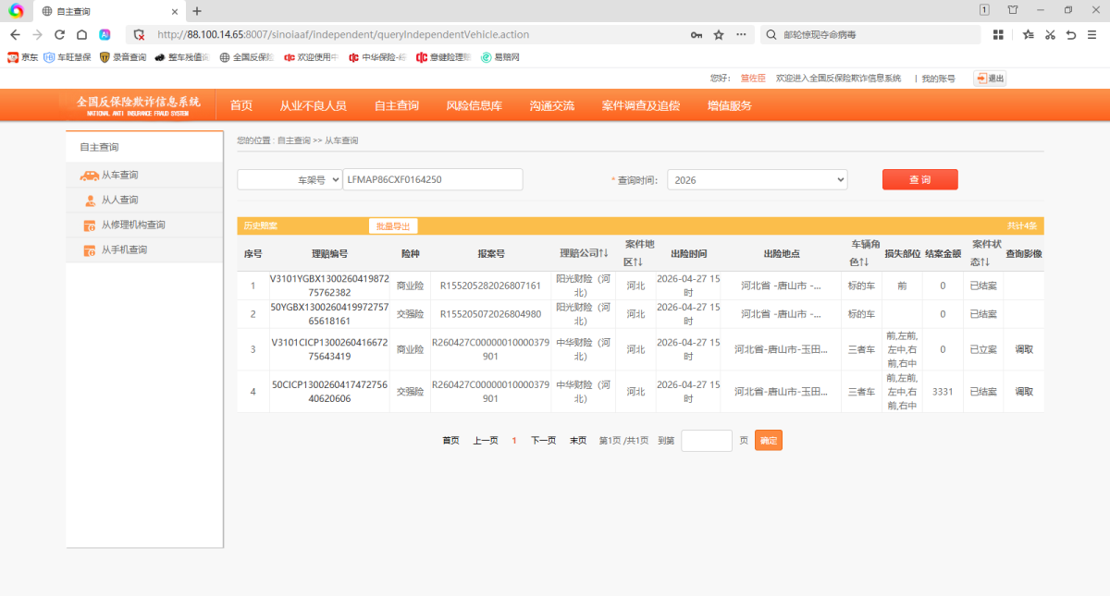This screenshot has width=1110, height=596.
Task: Sort by 理赔公司 column header
Action: click(583, 253)
